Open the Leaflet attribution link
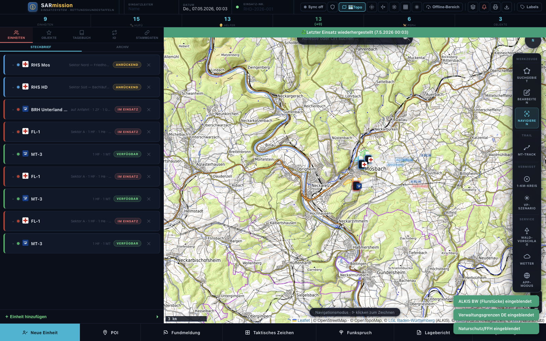 (x=301, y=321)
